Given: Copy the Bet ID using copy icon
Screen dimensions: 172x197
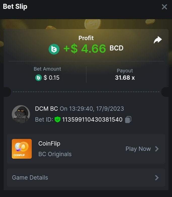Looking at the screenshot, I should [x=128, y=120].
